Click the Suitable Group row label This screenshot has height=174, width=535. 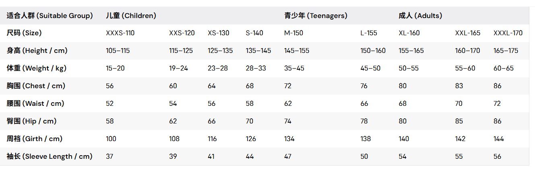tap(50, 16)
